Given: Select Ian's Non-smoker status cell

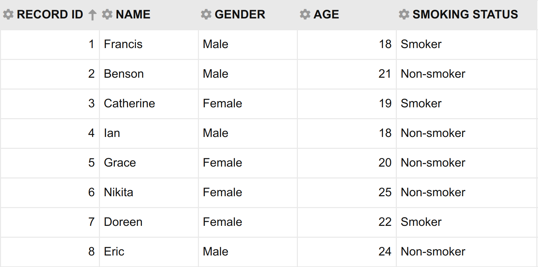Looking at the screenshot, I should coord(467,133).
